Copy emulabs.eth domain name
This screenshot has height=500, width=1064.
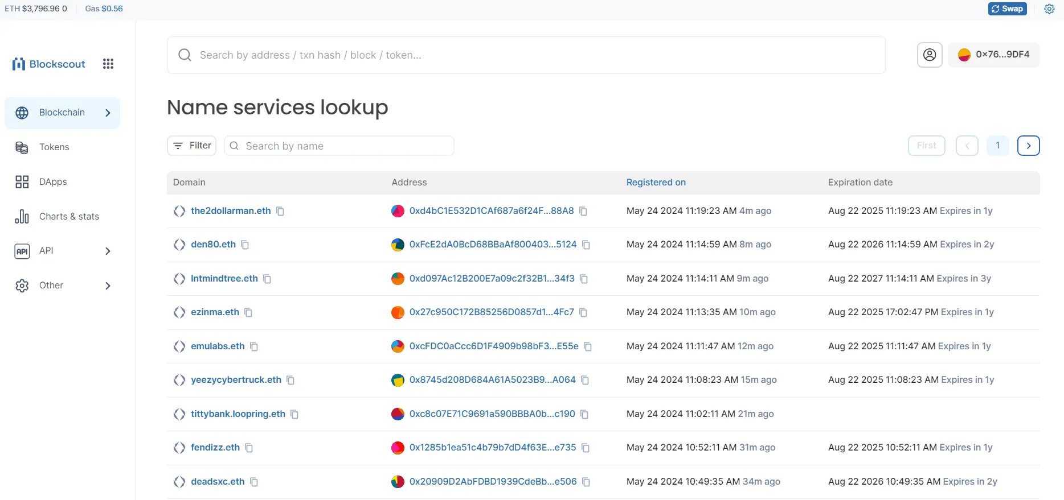point(254,346)
